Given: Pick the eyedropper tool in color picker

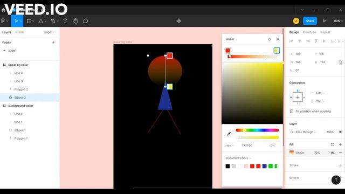Looking at the screenshot, I should 229,134.
